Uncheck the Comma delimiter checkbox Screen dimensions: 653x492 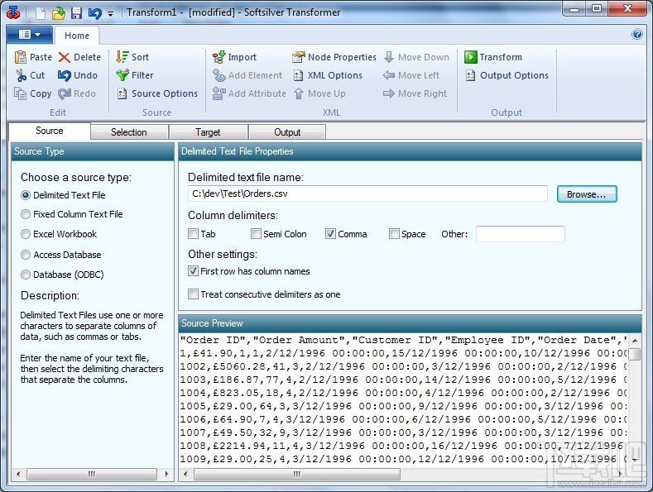[x=330, y=234]
